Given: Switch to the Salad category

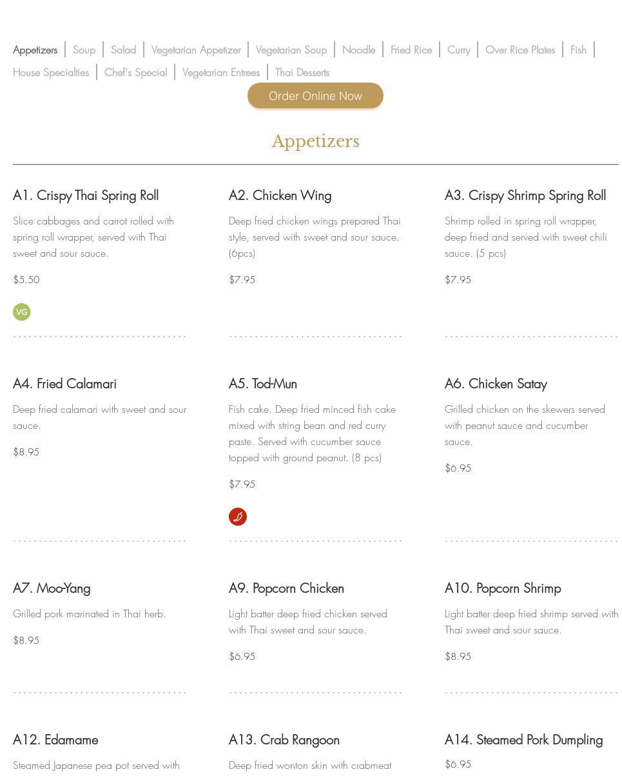Looking at the screenshot, I should [123, 50].
